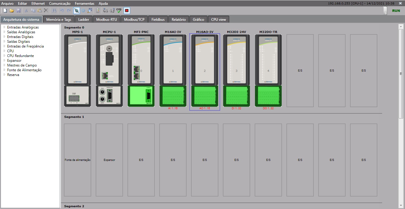Click the rack module icon in toolbar
This screenshot has height=209, width=405.
[x=97, y=11]
